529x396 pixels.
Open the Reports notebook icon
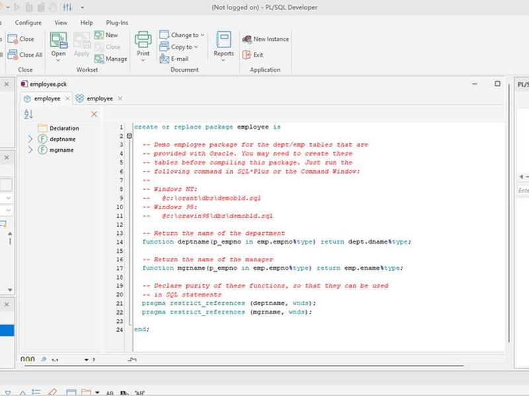(x=224, y=39)
